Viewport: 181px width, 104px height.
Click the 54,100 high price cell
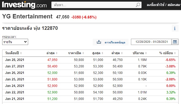[x=98, y=92]
